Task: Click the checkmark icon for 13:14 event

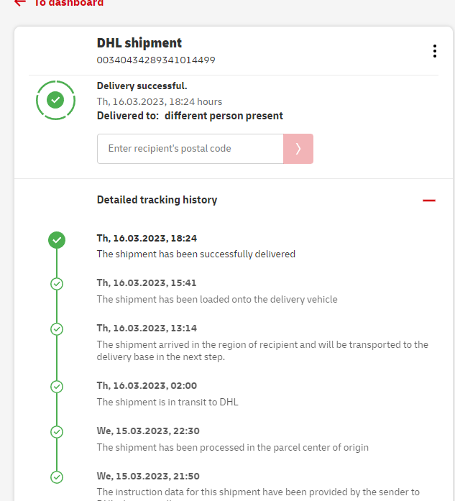Action: 57,329
